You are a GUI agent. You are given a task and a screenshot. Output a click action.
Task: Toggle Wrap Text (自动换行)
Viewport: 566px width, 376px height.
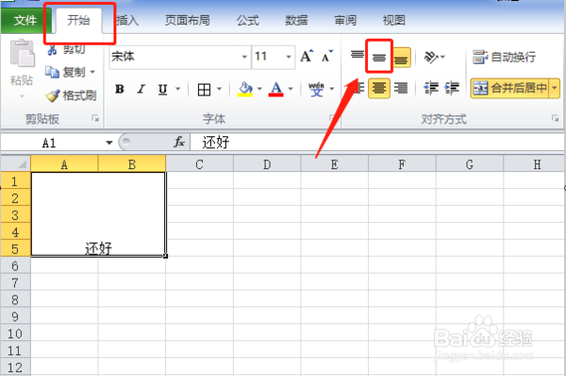(505, 57)
